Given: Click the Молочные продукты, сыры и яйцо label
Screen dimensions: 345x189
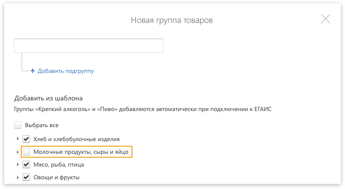Looking at the screenshot, I should click(81, 152).
